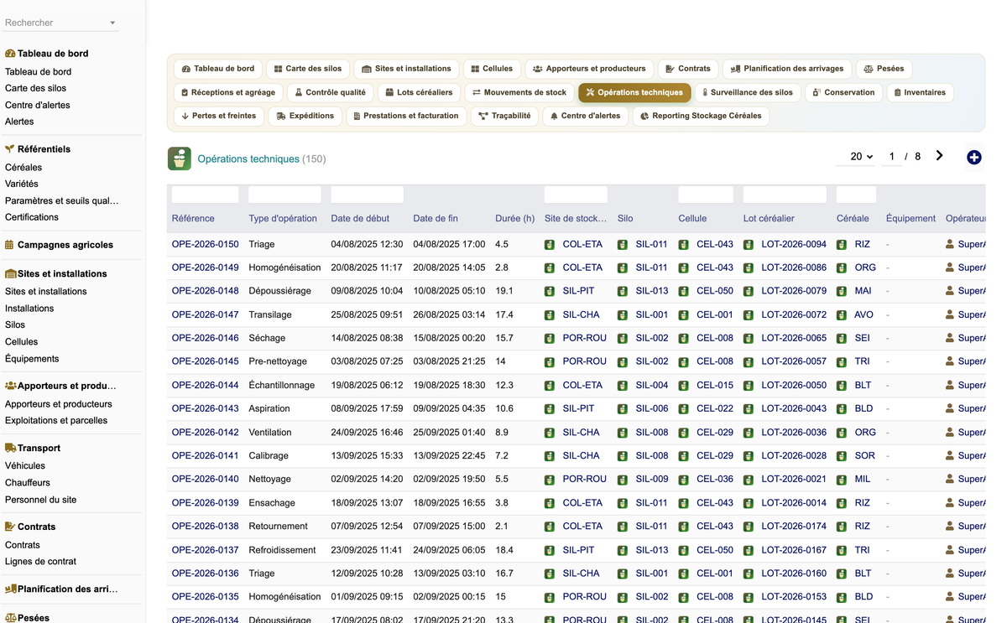Click the duration value 19.1
Image resolution: width=1007 pixels, height=623 pixels.
coord(504,291)
